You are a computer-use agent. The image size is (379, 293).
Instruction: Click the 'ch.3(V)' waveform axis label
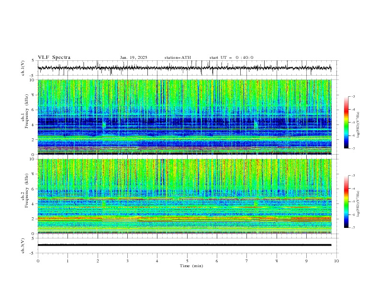pos(23,246)
